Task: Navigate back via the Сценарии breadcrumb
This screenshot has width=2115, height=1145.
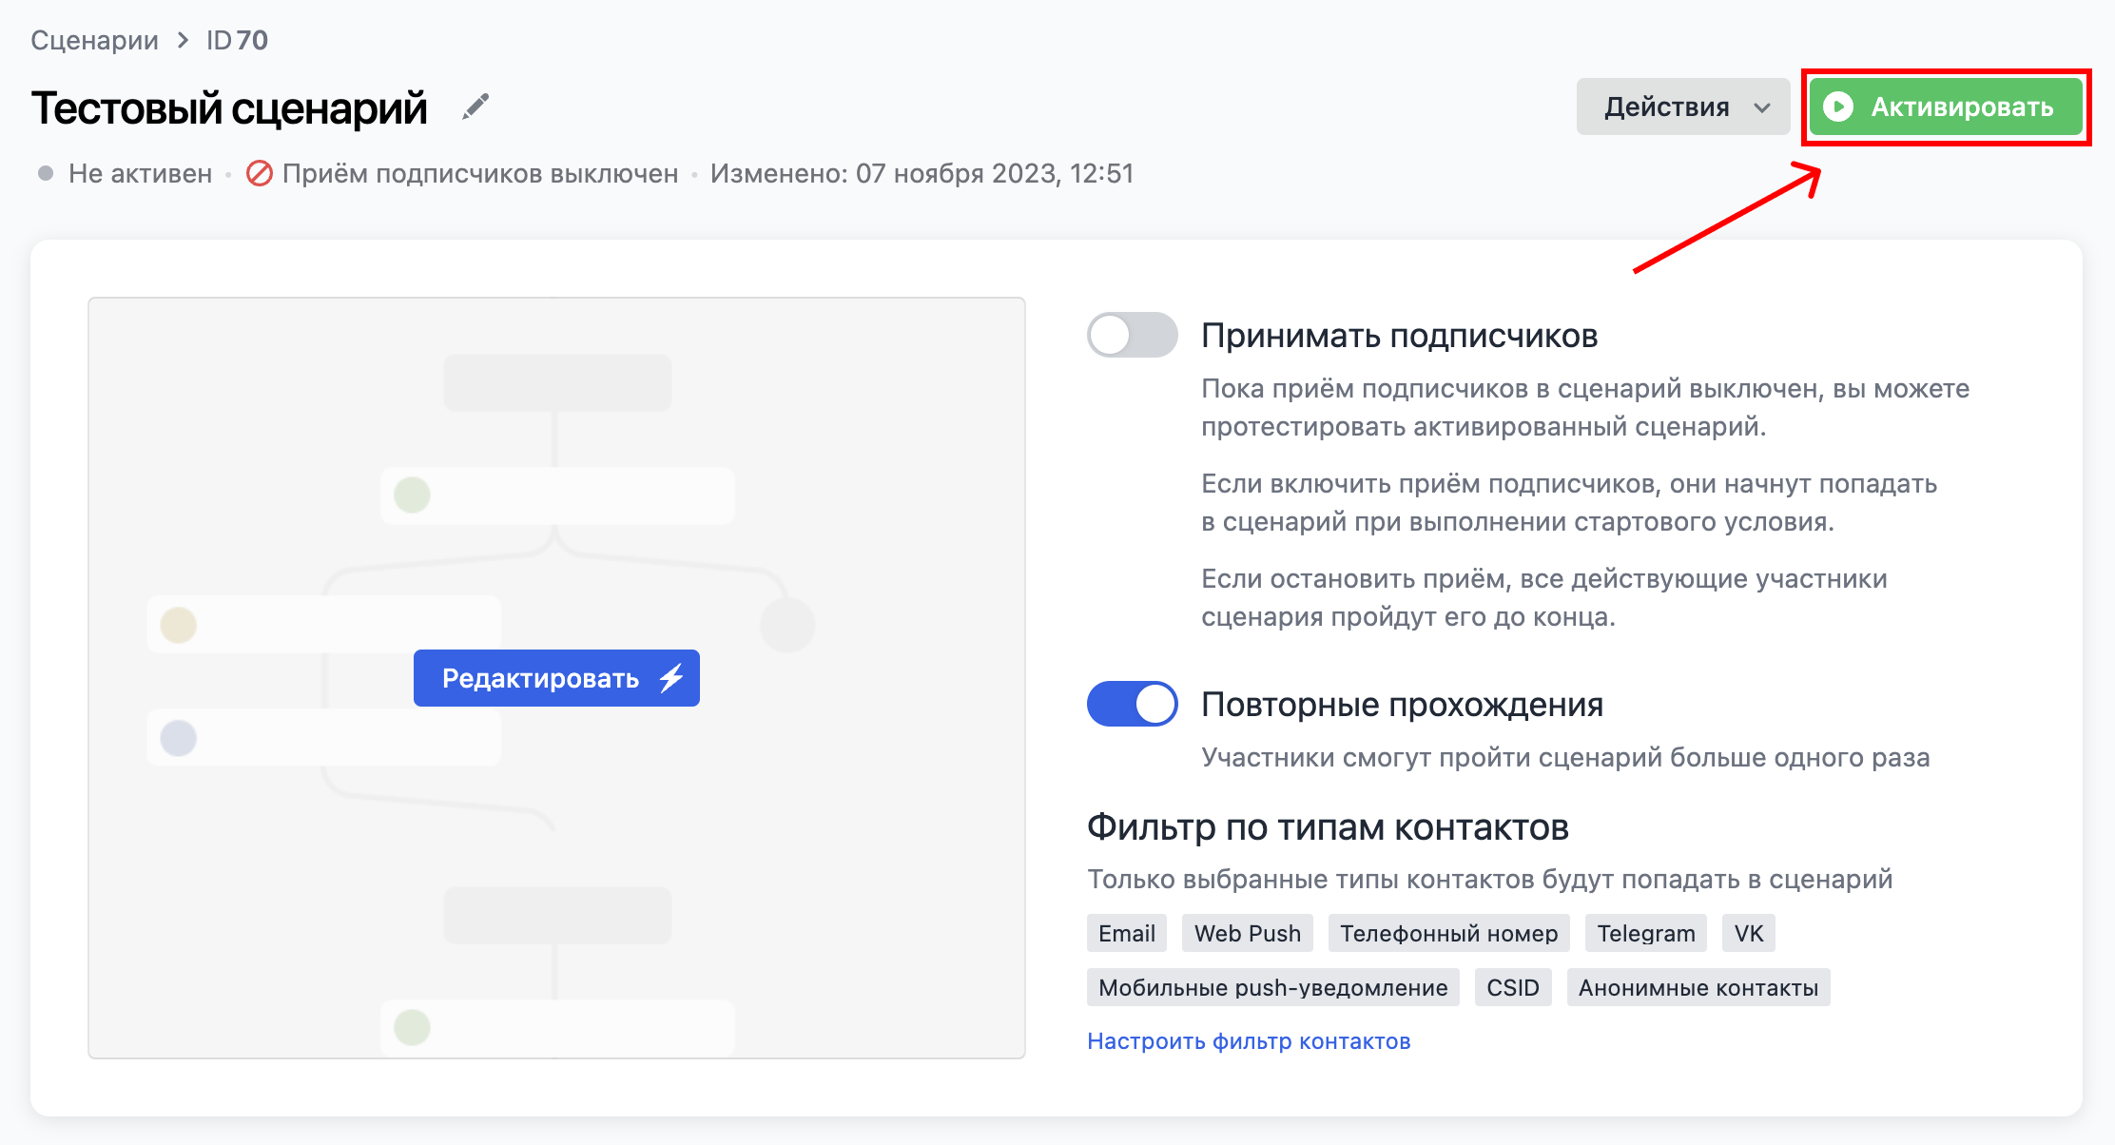Action: pyautogui.click(x=94, y=40)
